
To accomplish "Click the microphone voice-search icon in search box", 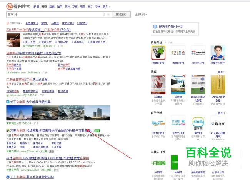I will [104, 15].
